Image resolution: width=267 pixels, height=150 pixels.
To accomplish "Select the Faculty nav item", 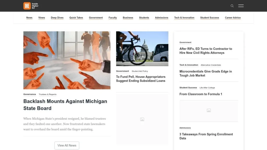I will click(113, 18).
